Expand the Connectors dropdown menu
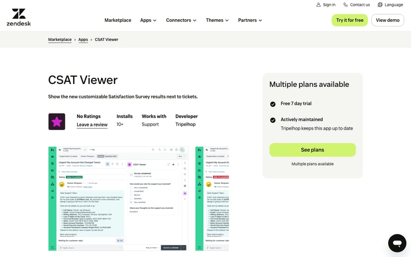 click(181, 20)
